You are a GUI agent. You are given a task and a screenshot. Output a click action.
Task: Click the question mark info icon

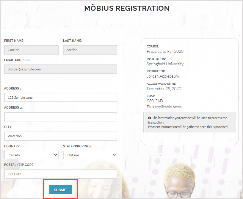pyautogui.click(x=149, y=118)
